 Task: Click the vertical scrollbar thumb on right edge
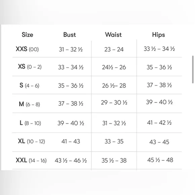point(193,69)
